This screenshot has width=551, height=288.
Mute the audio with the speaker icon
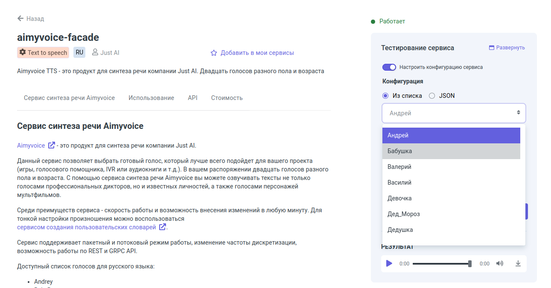pos(500,264)
